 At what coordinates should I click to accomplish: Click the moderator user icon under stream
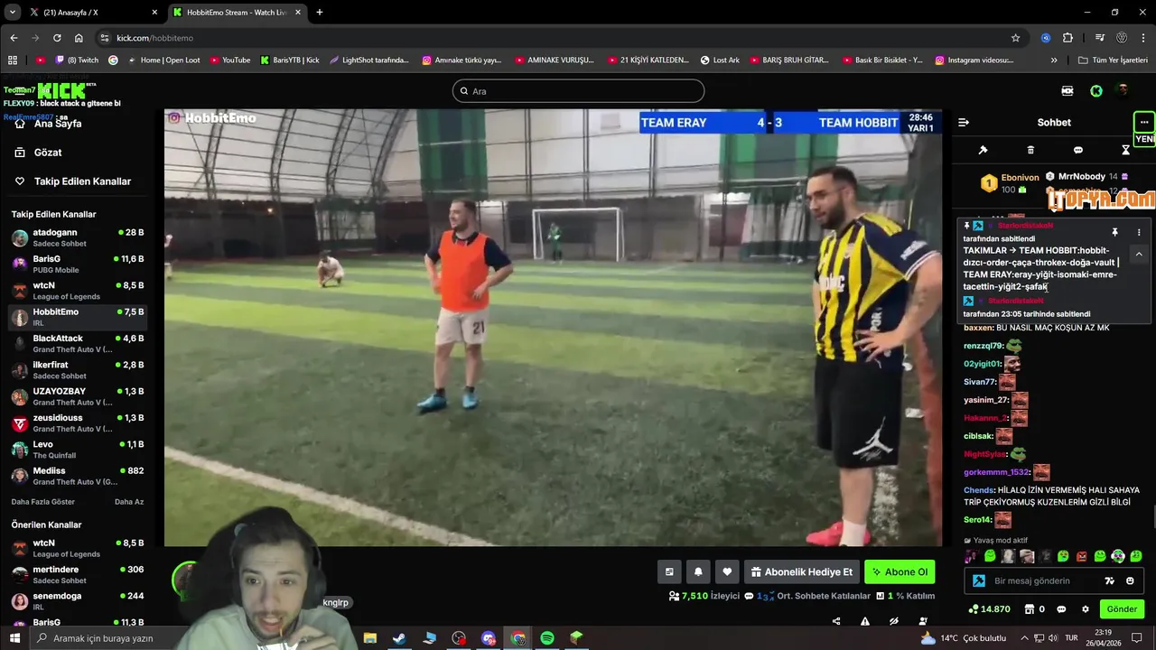(x=923, y=621)
